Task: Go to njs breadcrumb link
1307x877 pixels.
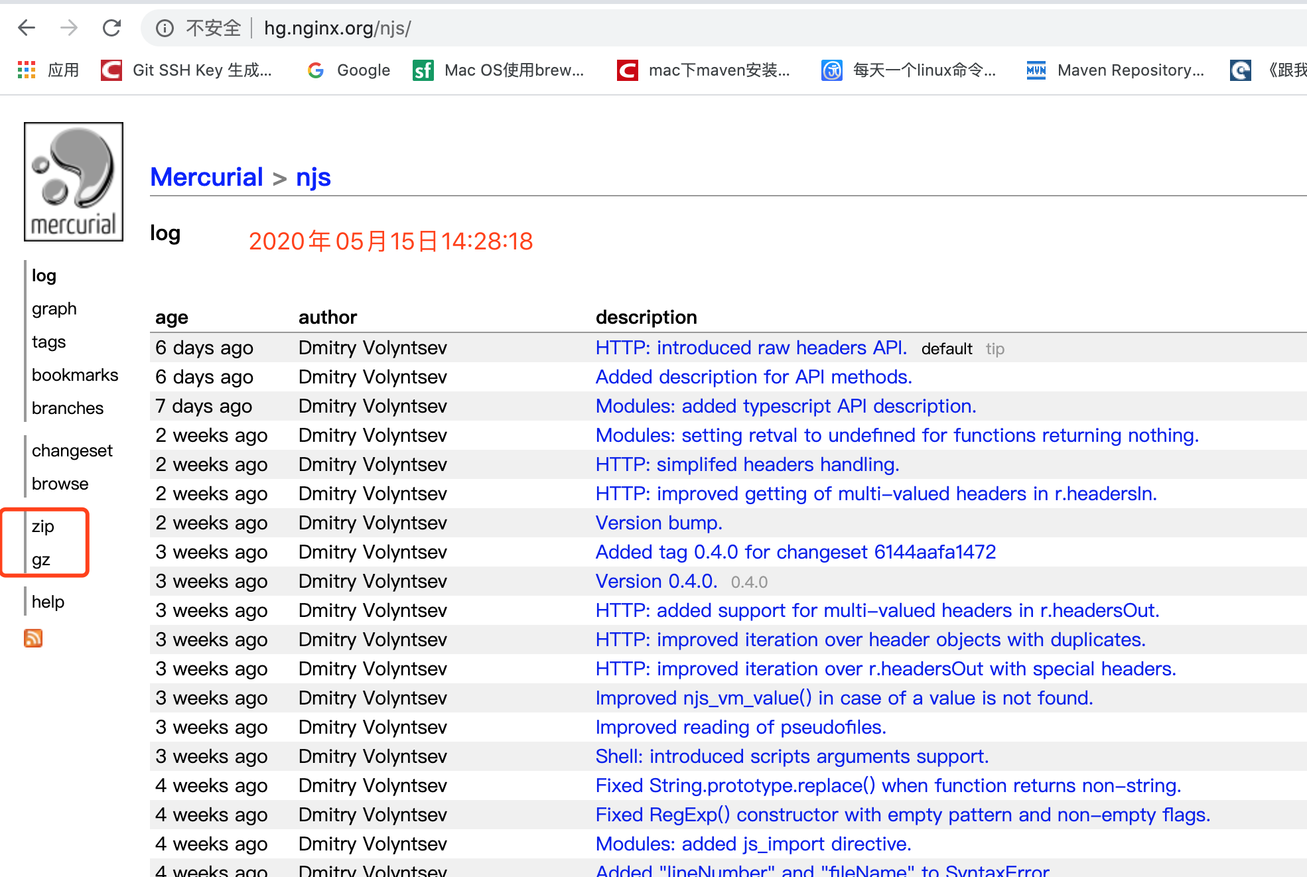Action: click(313, 177)
